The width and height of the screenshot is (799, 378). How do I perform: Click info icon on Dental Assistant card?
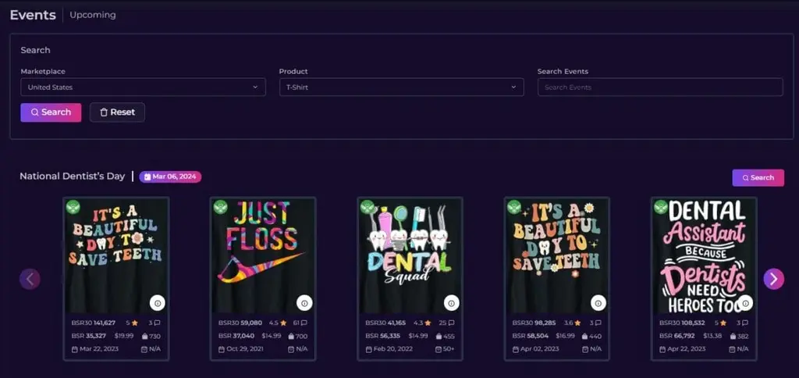(745, 303)
